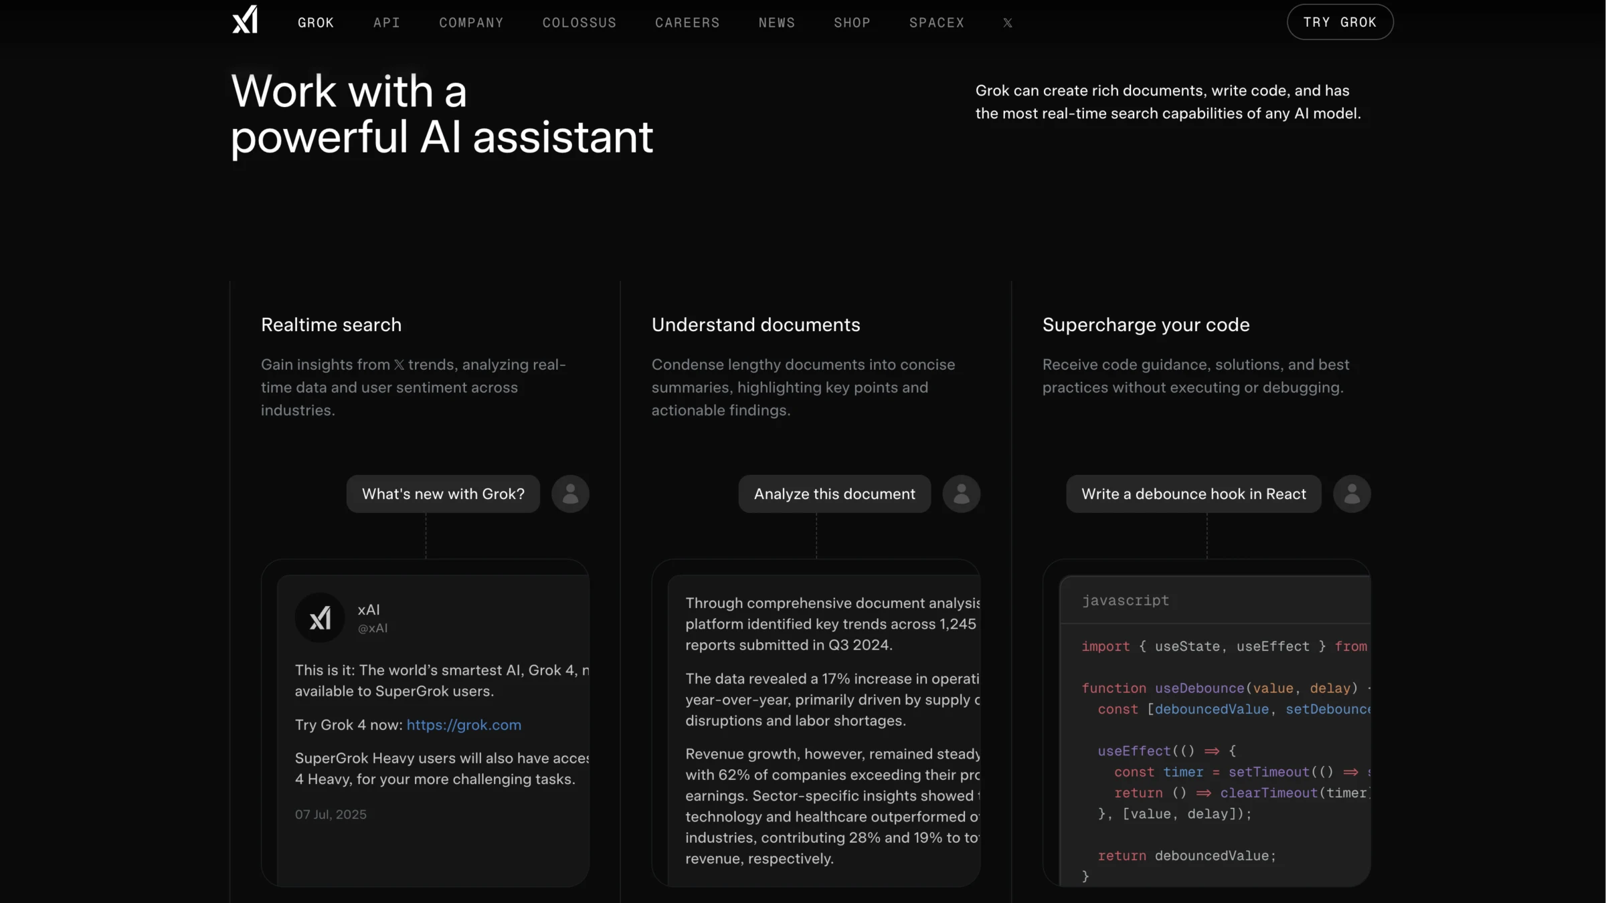Click the xAI logo in the navbar
This screenshot has height=903, width=1606.
click(x=245, y=19)
